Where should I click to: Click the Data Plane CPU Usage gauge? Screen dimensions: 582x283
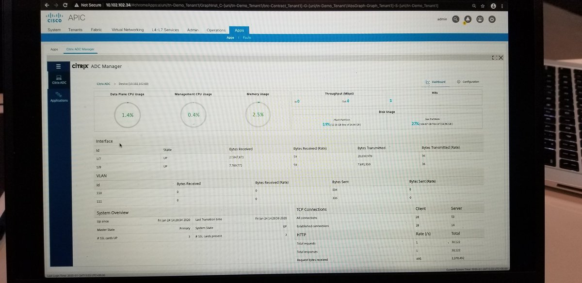pyautogui.click(x=128, y=115)
